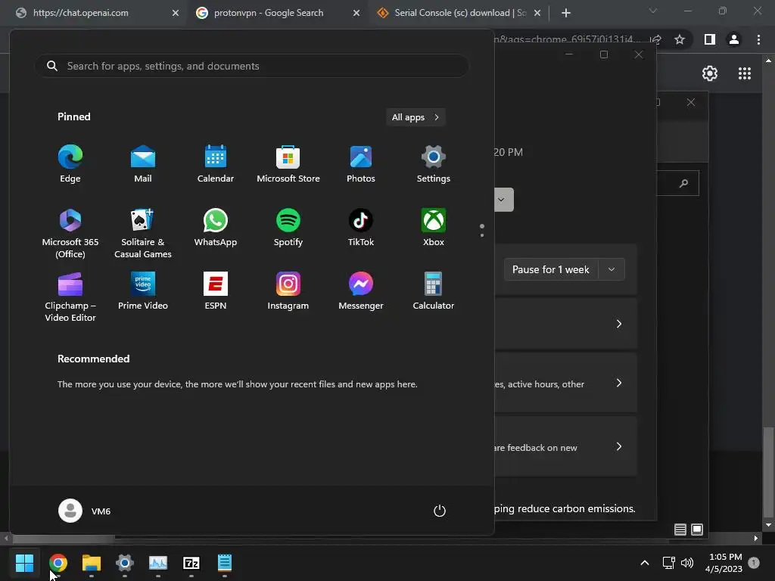Expand the pause duration dropdown

tap(612, 270)
